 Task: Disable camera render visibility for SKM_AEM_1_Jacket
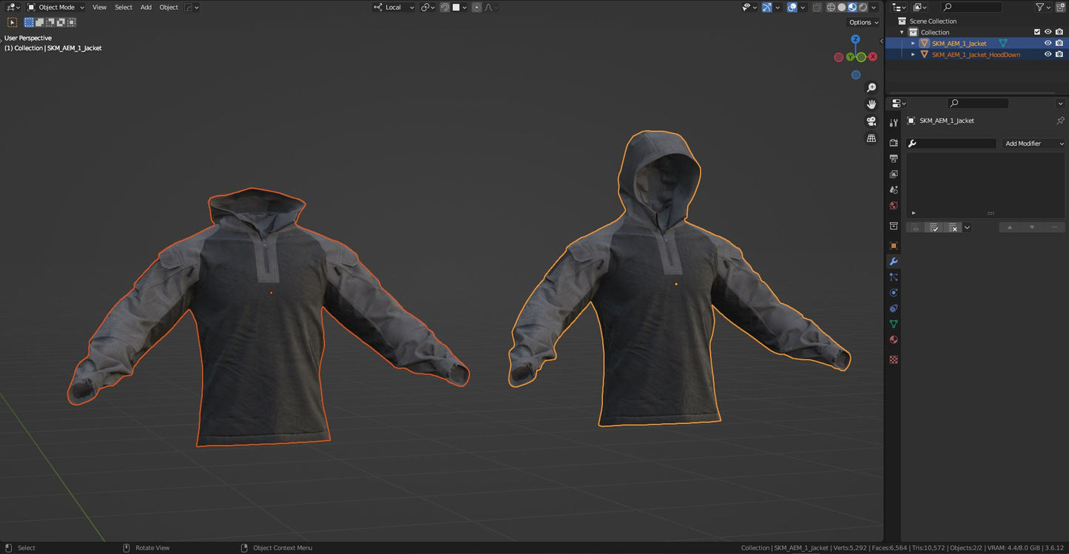pos(1059,43)
